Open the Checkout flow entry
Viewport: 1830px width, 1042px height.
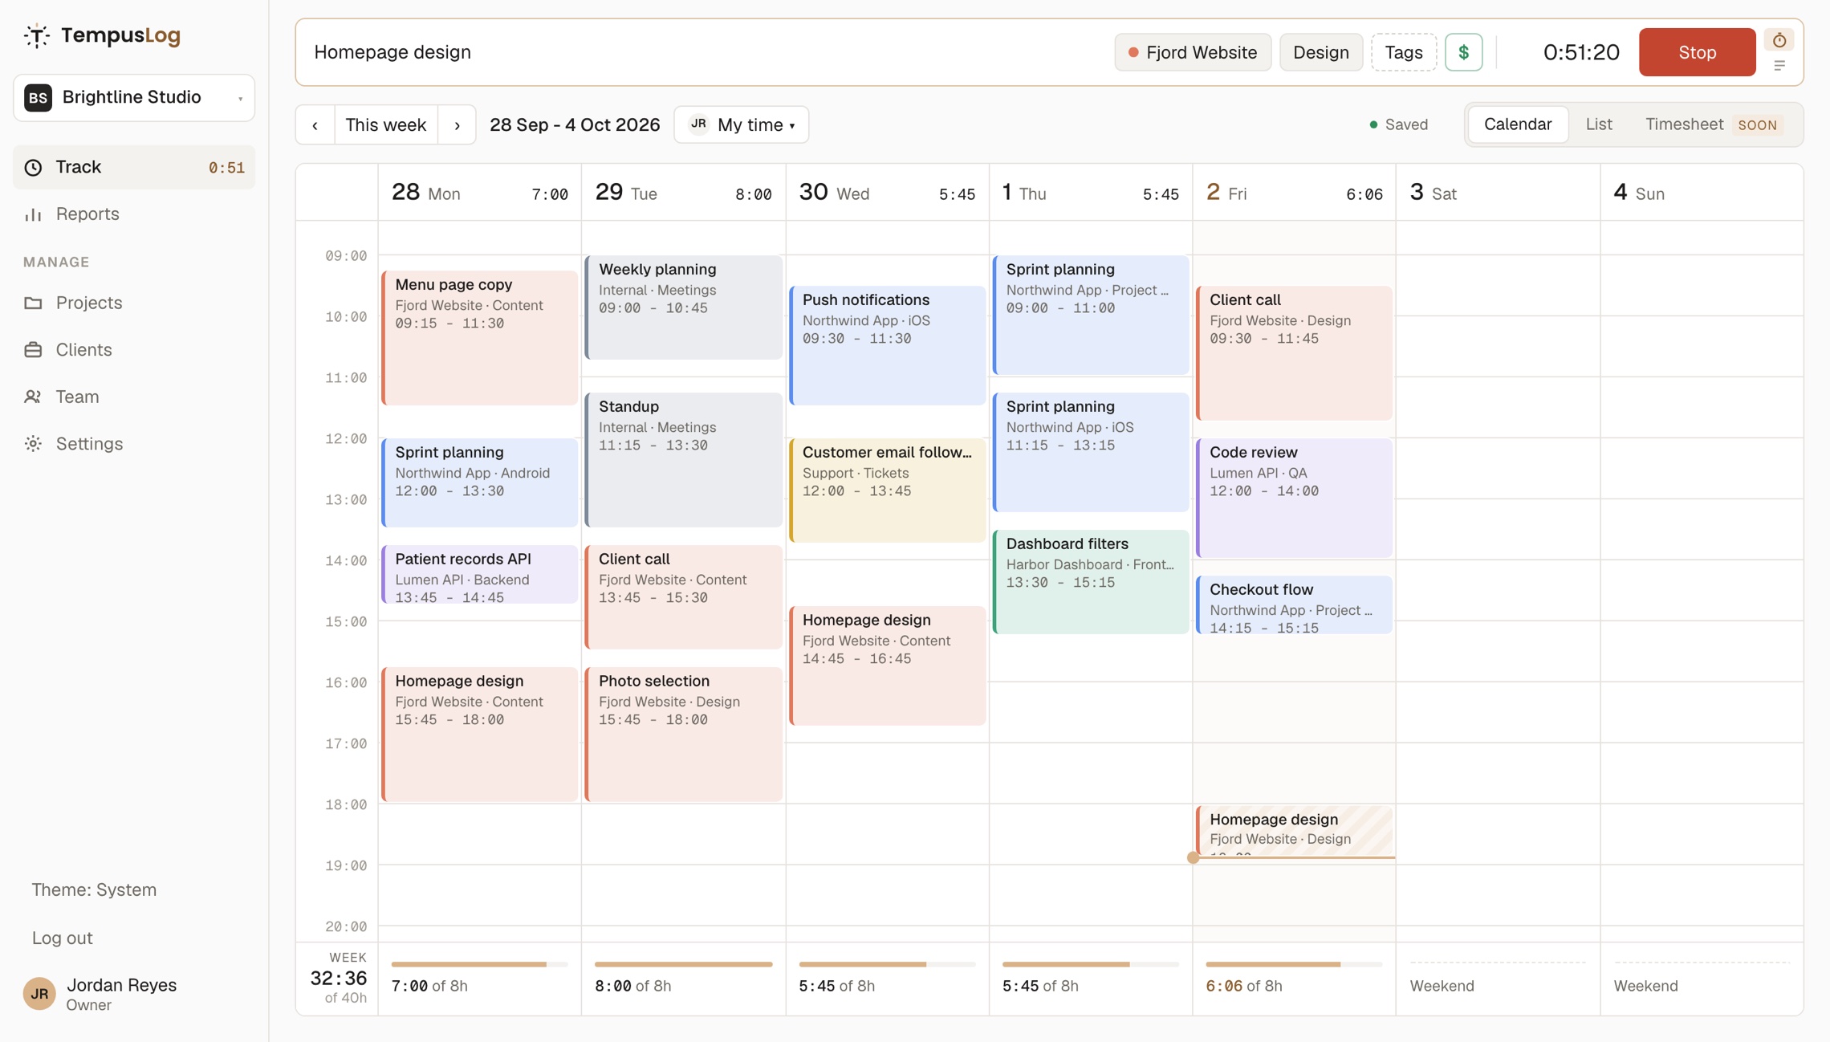(x=1295, y=605)
